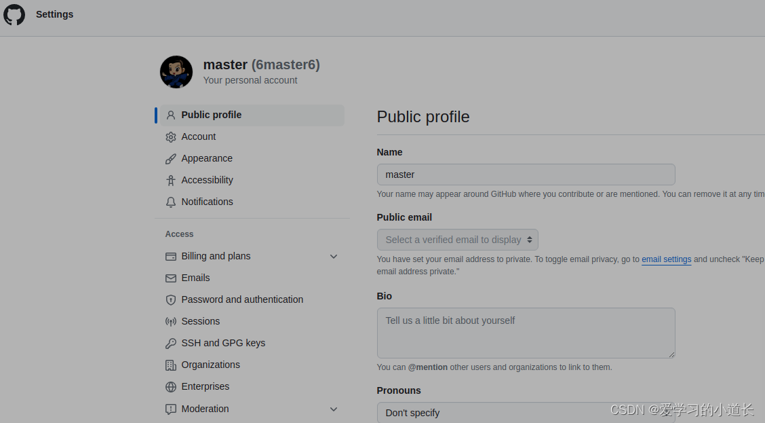Click into the Bio text area
765x423 pixels.
[526, 333]
